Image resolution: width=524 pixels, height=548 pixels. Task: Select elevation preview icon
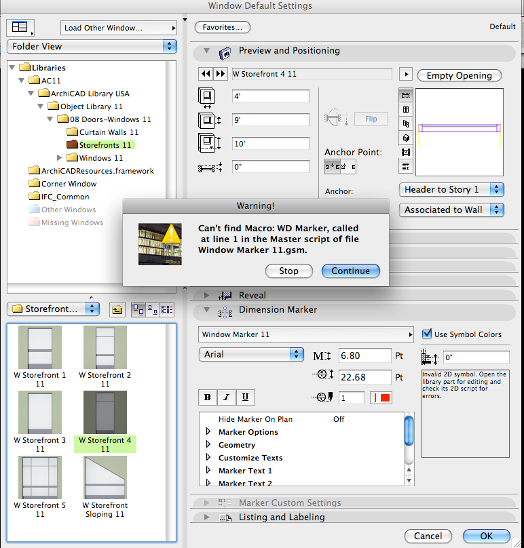pos(406,109)
